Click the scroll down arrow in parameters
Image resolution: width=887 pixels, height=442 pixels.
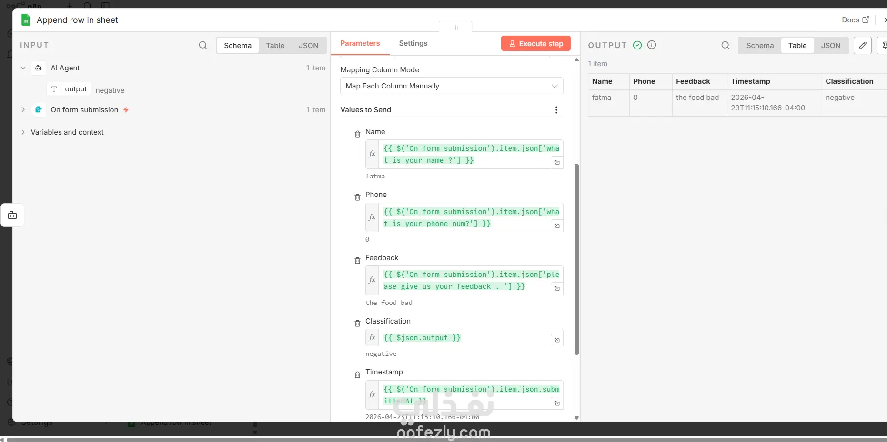(x=576, y=418)
